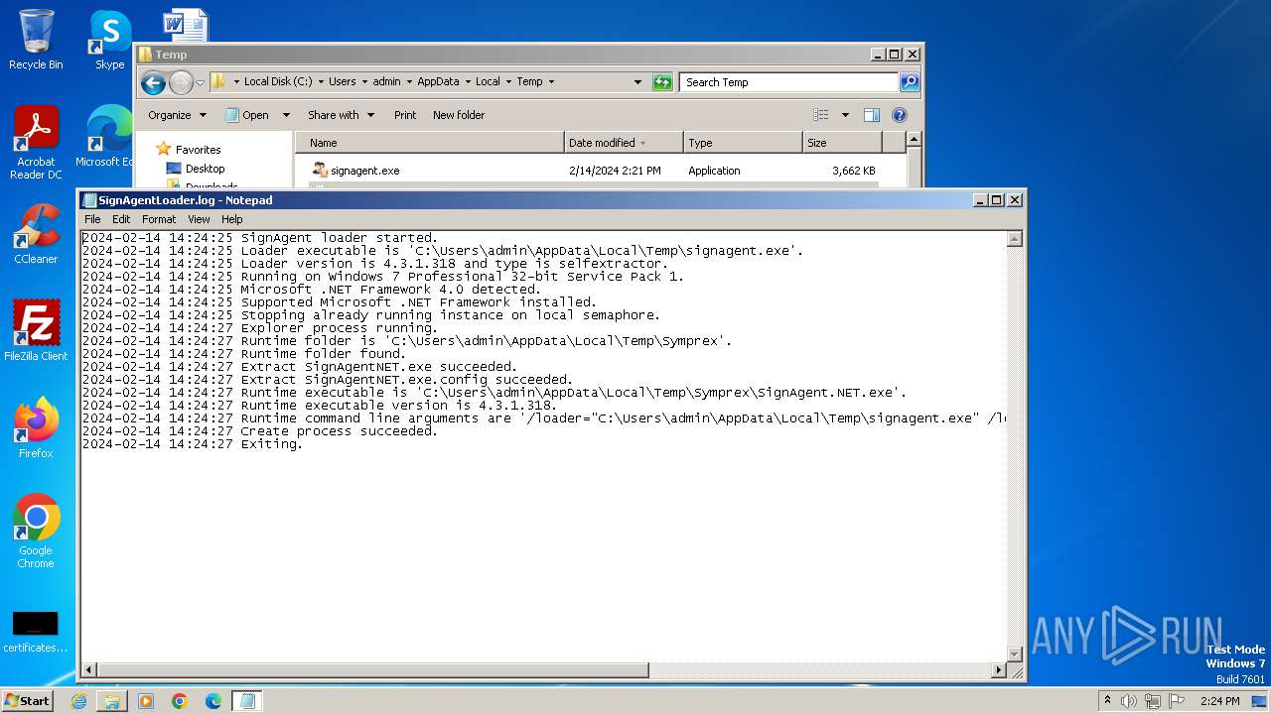
Task: Open Windows Media Player from taskbar
Action: [146, 701]
